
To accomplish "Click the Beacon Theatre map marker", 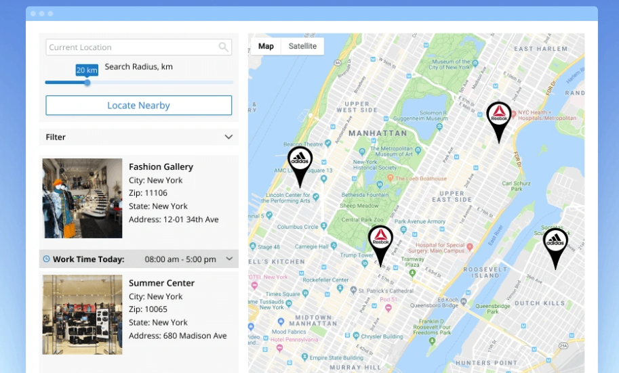I will click(x=327, y=143).
